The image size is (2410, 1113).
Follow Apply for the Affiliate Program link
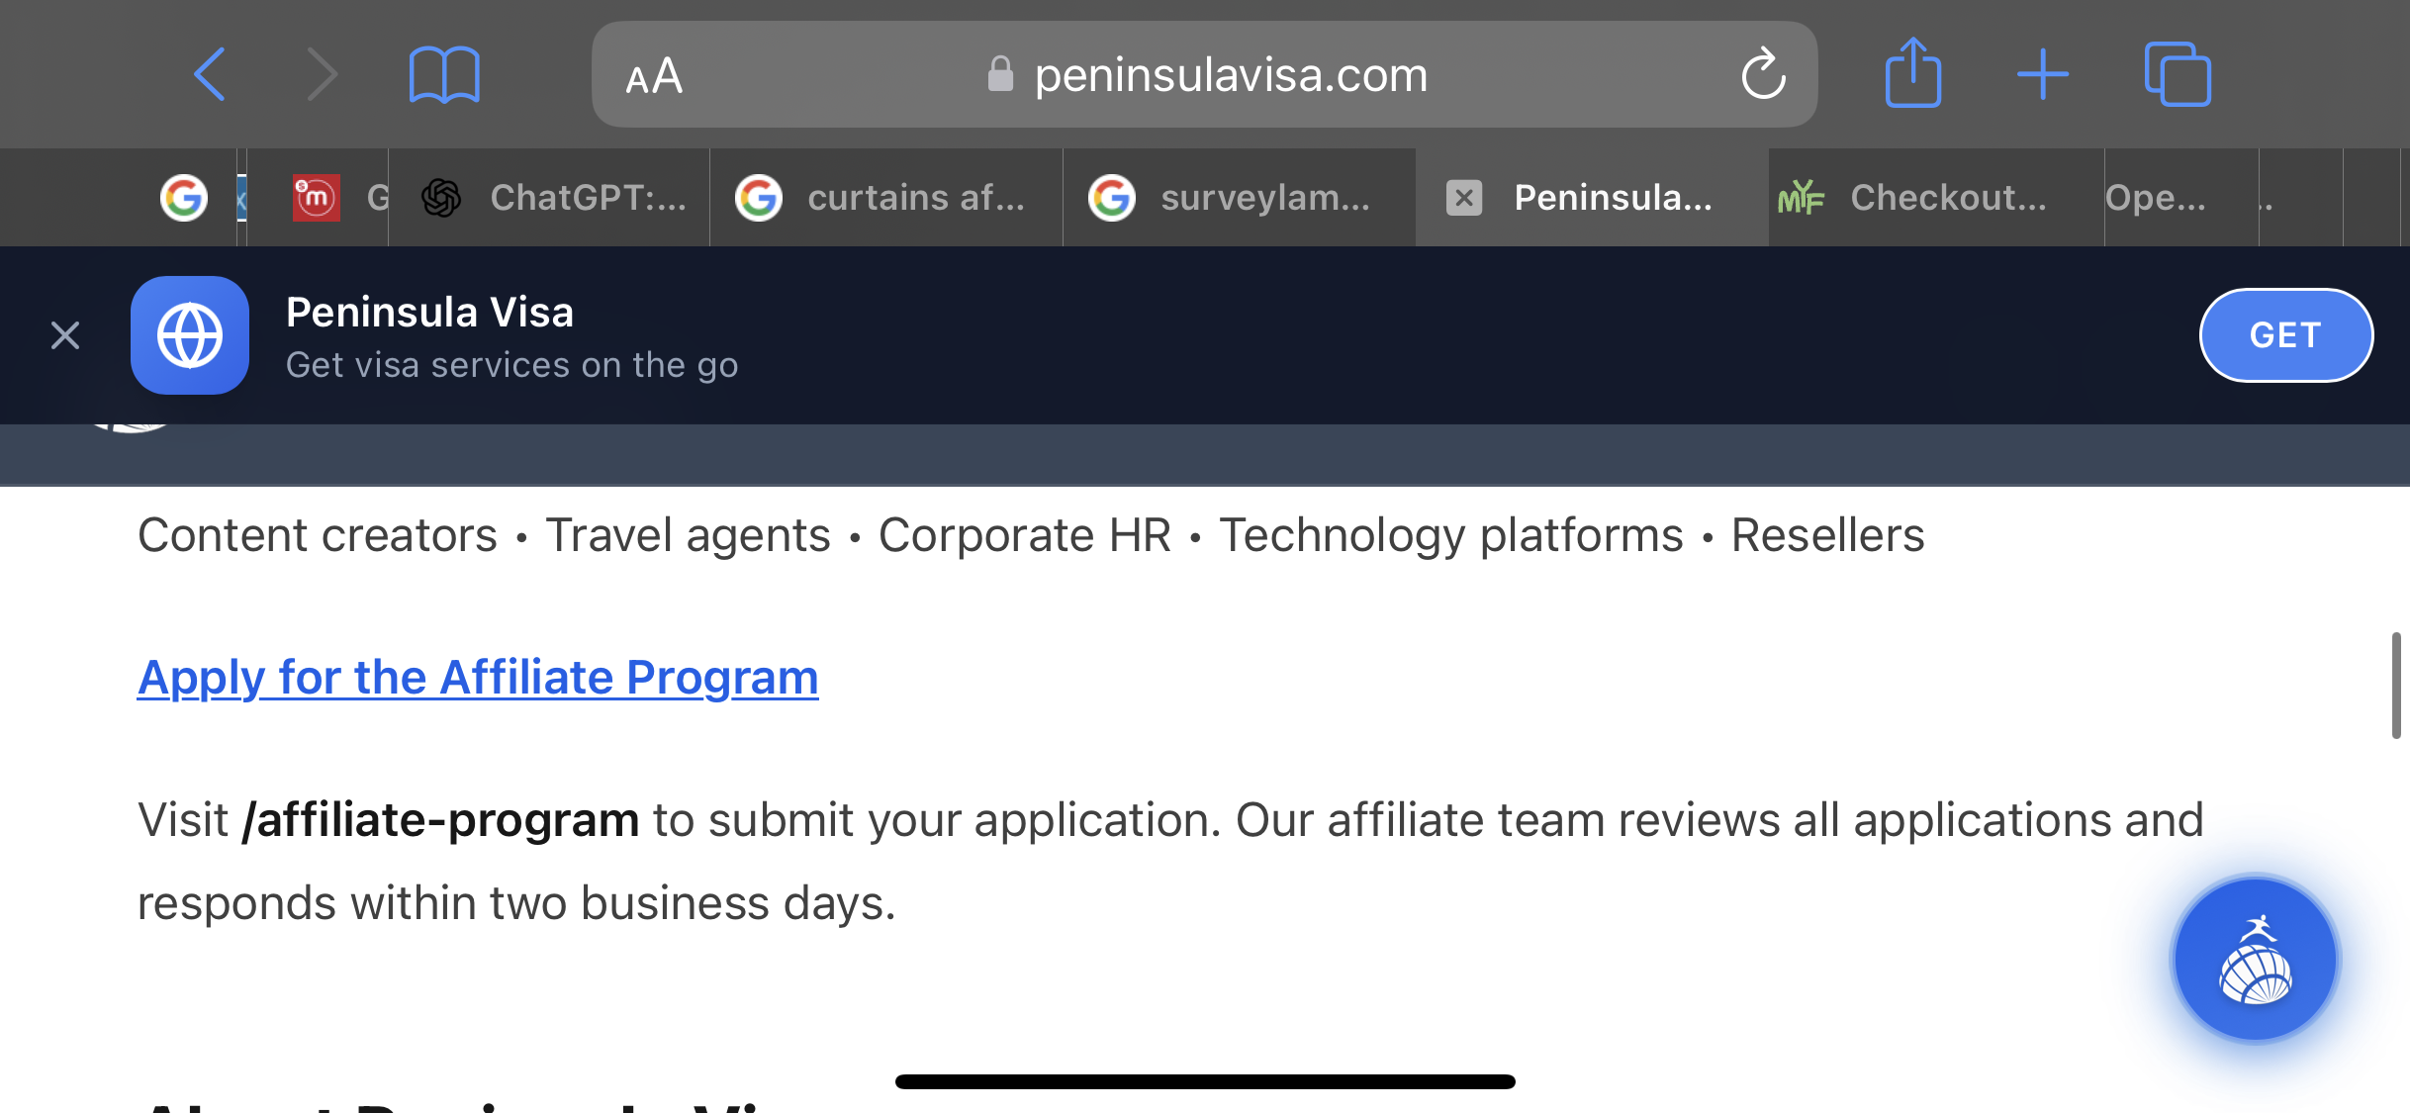click(478, 678)
